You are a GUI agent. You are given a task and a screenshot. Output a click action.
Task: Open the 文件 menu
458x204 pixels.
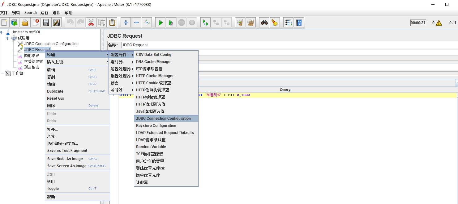click(x=4, y=13)
